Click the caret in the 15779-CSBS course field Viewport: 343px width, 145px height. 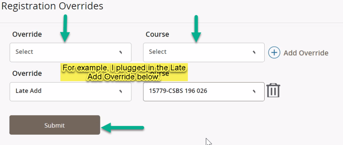(254, 91)
